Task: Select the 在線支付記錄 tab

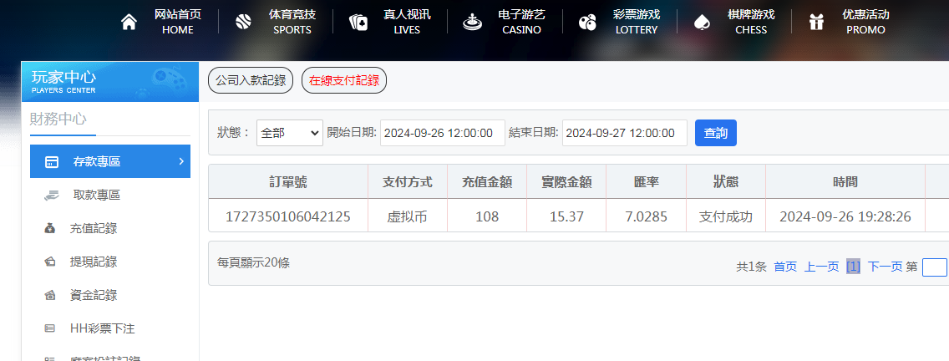Action: (x=343, y=80)
